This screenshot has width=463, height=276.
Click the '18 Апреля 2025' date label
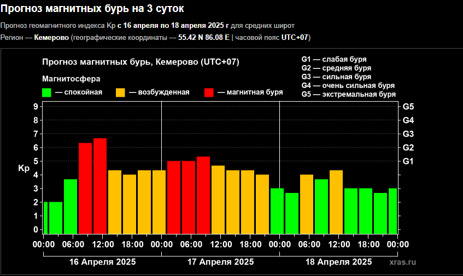[x=338, y=262]
